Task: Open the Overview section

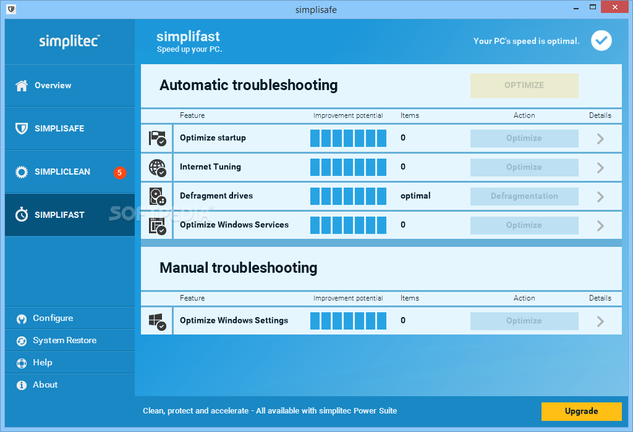Action: tap(70, 85)
